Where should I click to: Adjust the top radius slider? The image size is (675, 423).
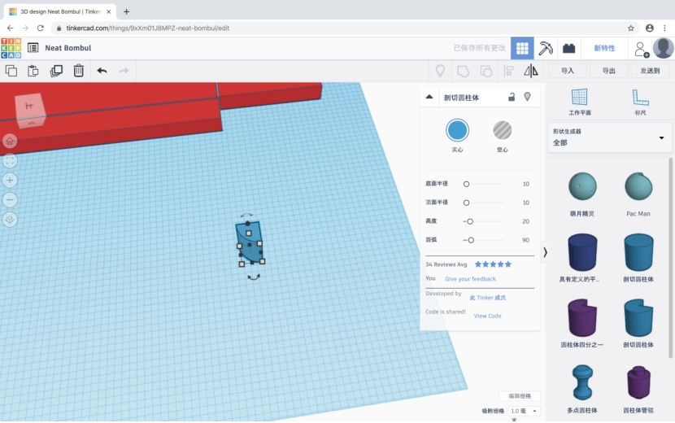coord(466,203)
